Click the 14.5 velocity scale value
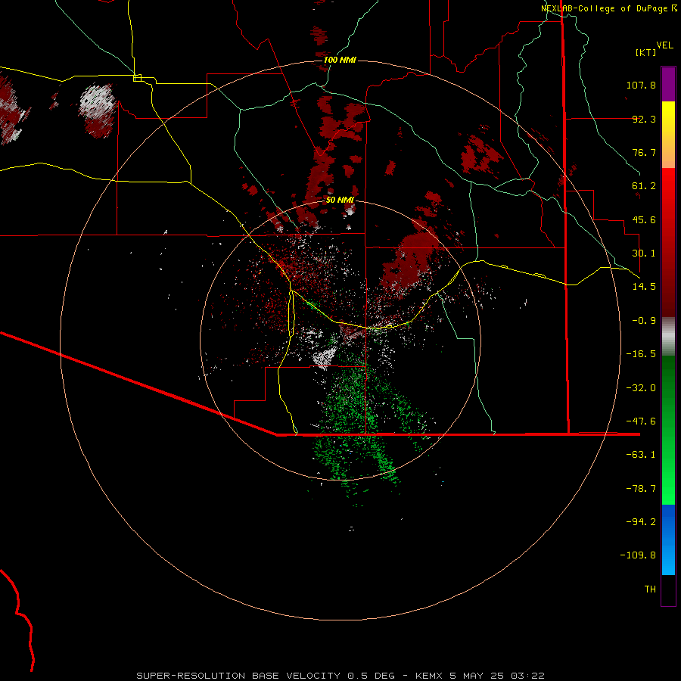Screen dimensions: 681x681 [644, 287]
